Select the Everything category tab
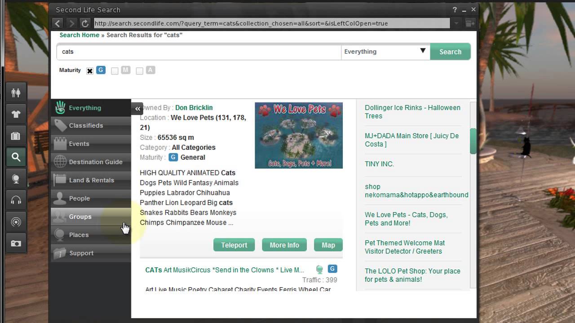Viewport: 575px width, 323px height. [91, 108]
